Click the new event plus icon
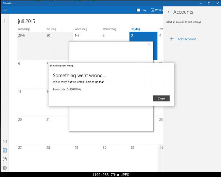 click(x=5, y=21)
